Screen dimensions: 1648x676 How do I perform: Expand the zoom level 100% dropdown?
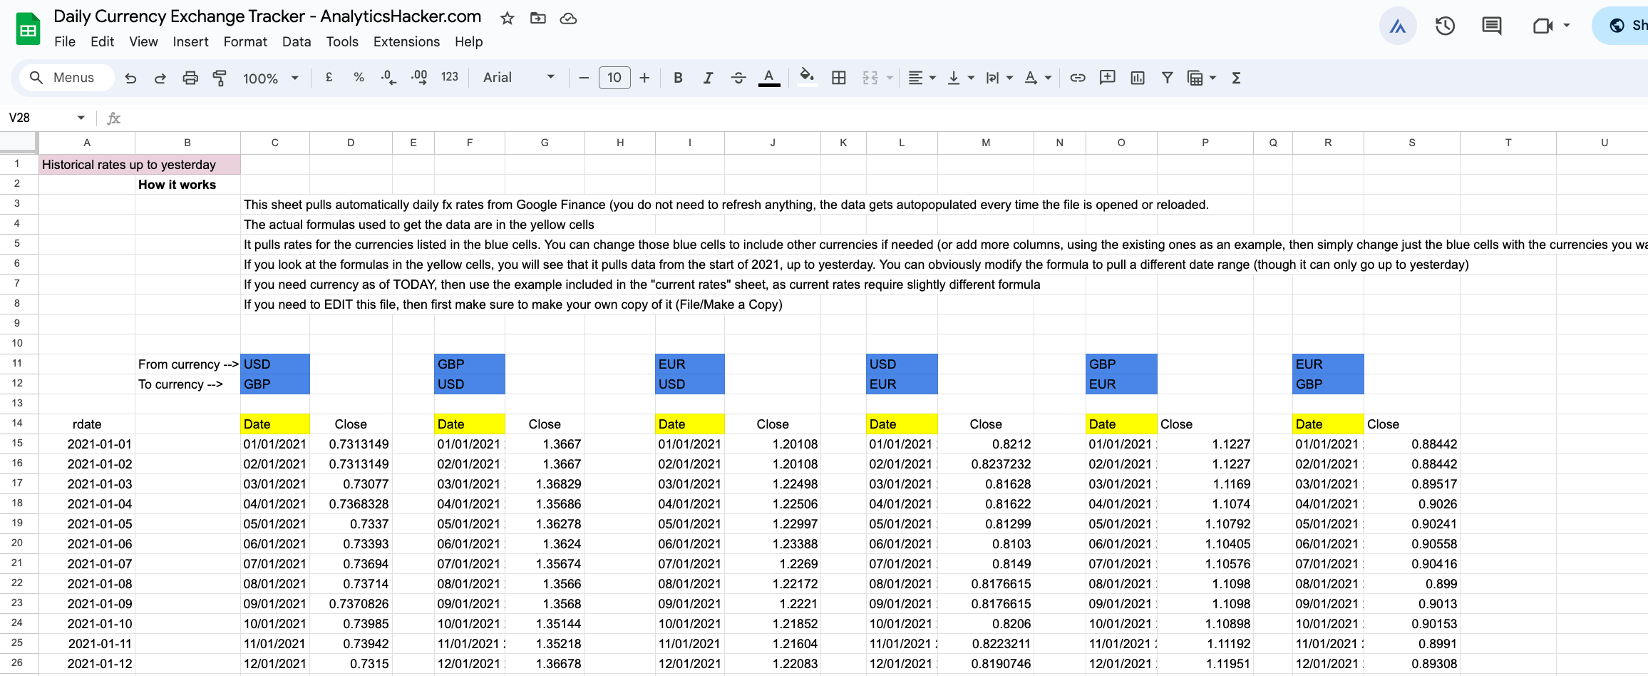[270, 78]
